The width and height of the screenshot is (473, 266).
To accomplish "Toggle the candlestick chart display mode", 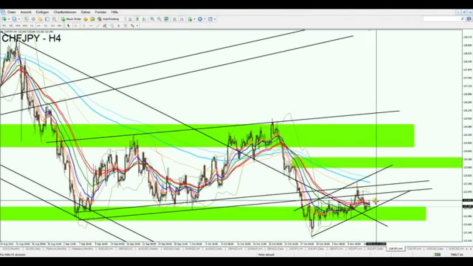I will pyautogui.click(x=137, y=19).
